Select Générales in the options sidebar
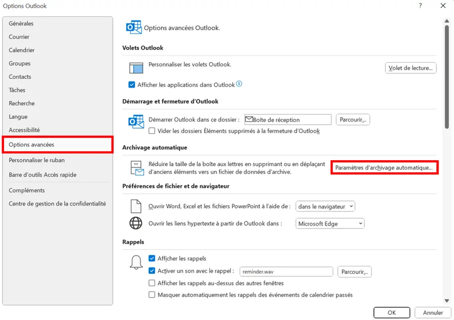The width and height of the screenshot is (454, 320). point(58,24)
